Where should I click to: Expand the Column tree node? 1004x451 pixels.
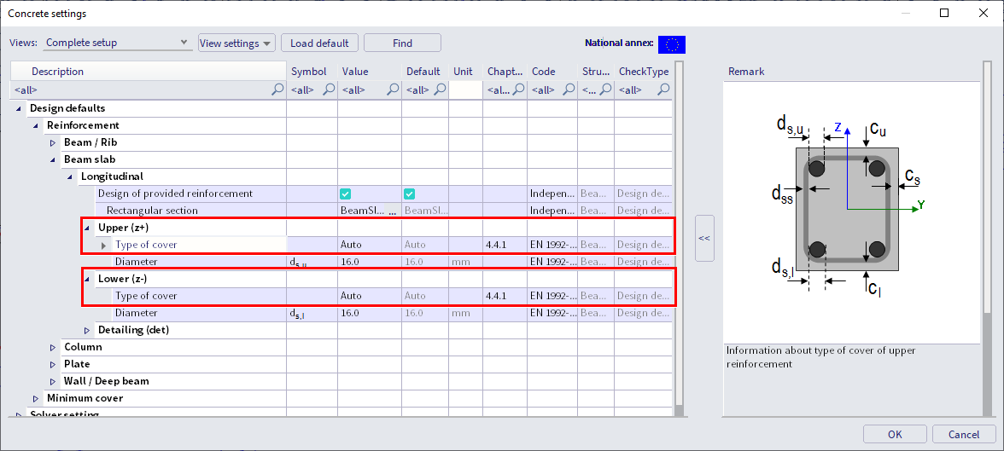click(53, 347)
